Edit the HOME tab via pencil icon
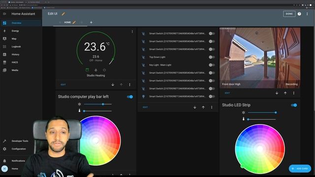 point(74,22)
